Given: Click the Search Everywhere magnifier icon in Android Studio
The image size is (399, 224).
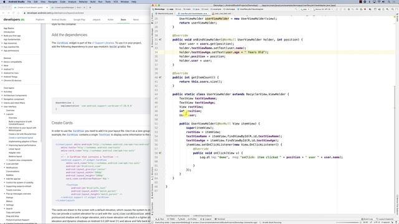Looking at the screenshot, I should click(392, 9).
